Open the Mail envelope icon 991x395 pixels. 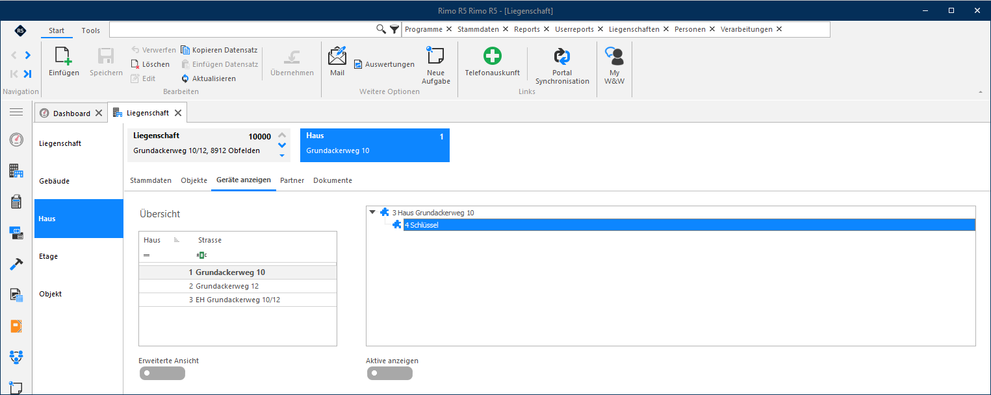point(337,56)
